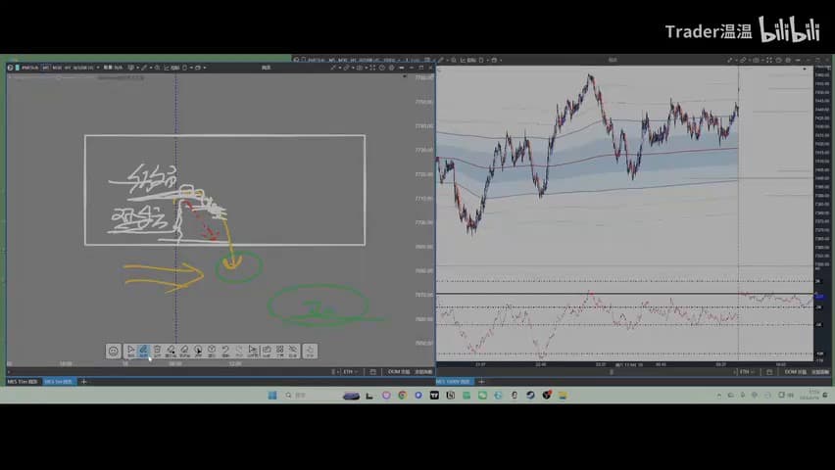Expand the instrument selector dropdown in left chart toolbar
The width and height of the screenshot is (835, 470).
pyautogui.click(x=97, y=68)
